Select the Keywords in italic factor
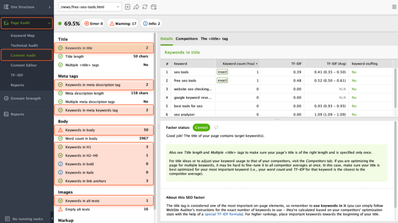Viewport: 398px width, 223px height. click(104, 172)
